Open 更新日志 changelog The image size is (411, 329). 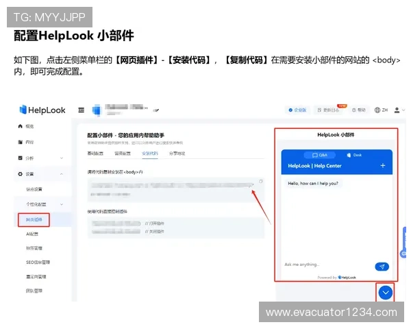point(329,110)
